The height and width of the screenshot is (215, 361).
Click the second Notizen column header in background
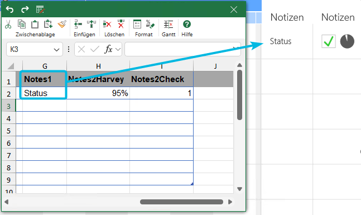pos(338,17)
